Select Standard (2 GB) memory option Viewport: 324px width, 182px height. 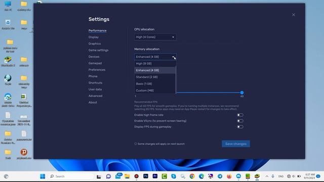155,77
